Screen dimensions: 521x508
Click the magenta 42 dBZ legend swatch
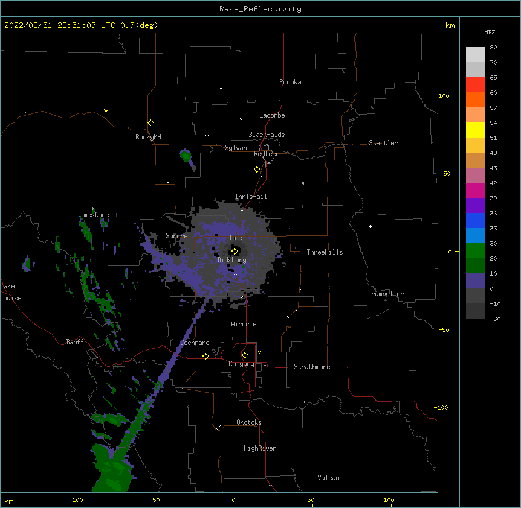(x=475, y=190)
